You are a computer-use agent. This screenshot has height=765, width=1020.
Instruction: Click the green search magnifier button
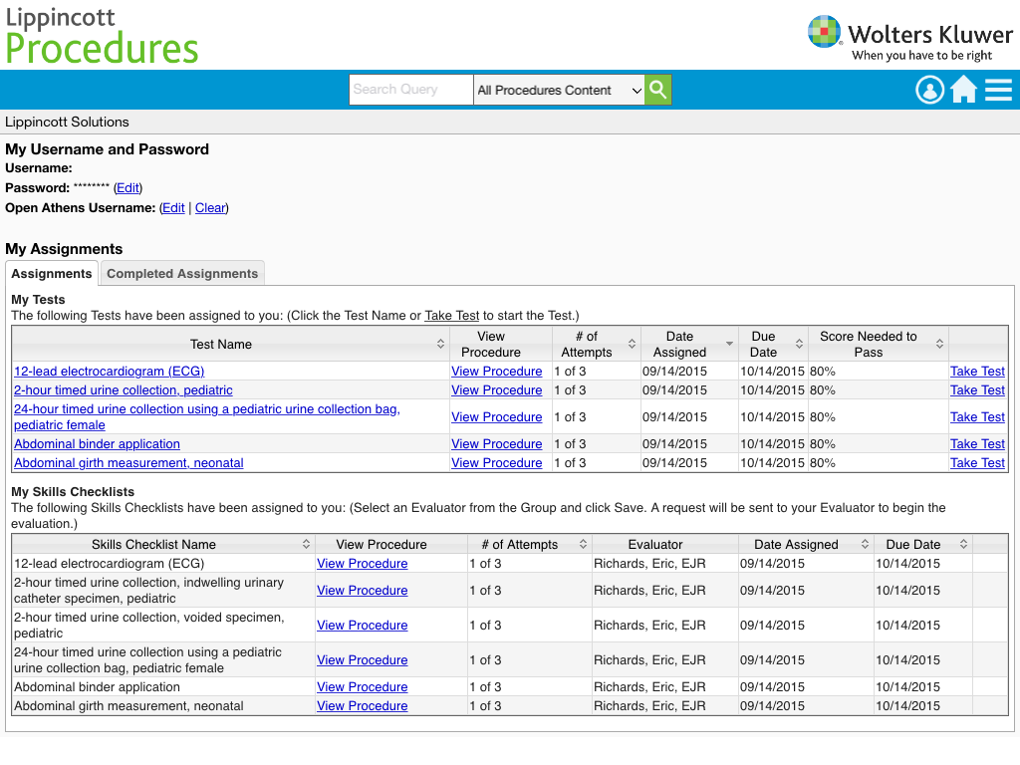[657, 90]
